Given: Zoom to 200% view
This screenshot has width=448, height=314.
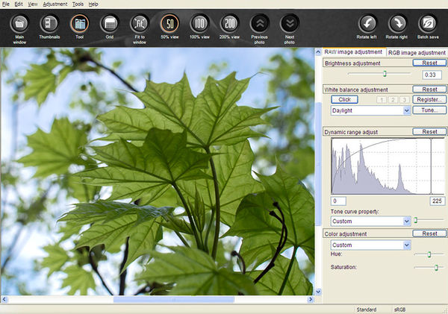Looking at the screenshot, I should click(x=230, y=24).
